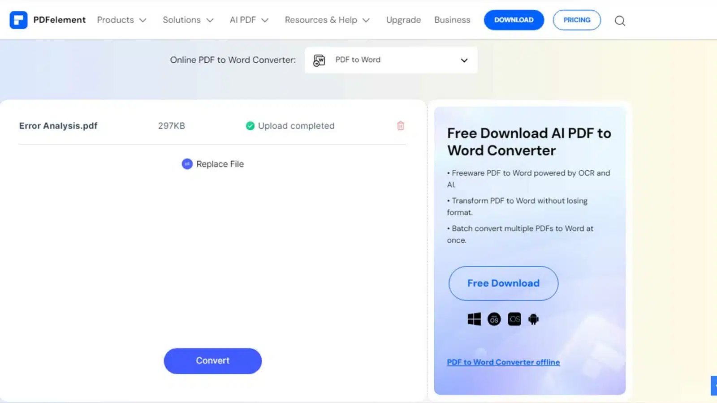Expand the AI PDF menu
Image resolution: width=717 pixels, height=403 pixels.
point(249,20)
